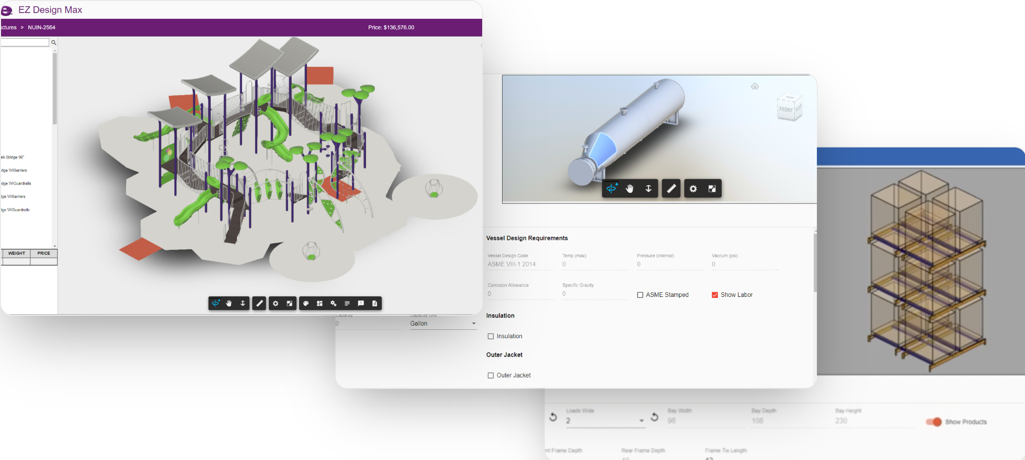Enable the Outer Jacket checkbox
The image size is (1025, 460).
tap(491, 375)
